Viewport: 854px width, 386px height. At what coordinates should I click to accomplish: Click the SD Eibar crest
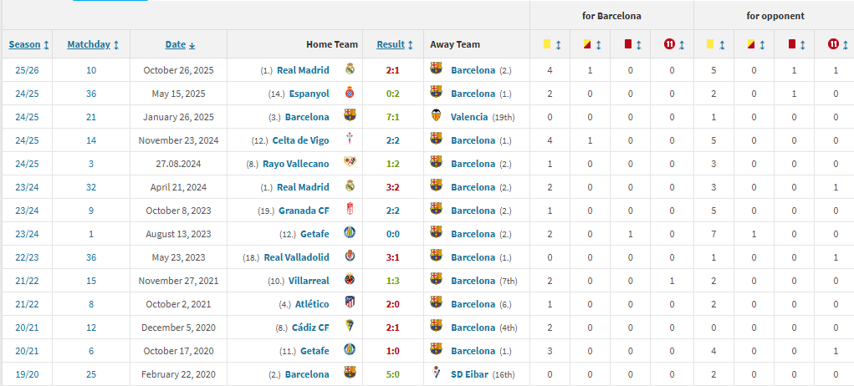(x=436, y=374)
